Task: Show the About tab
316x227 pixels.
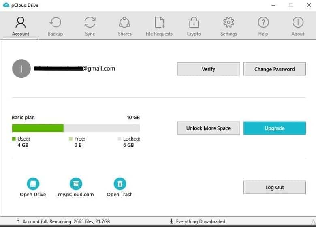Action: [298, 26]
